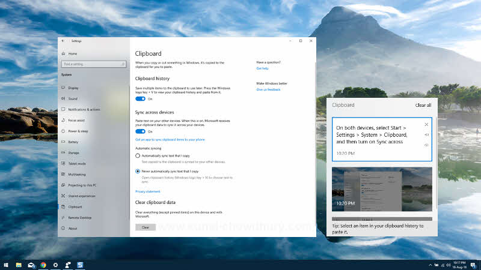Open Settings Home
The height and width of the screenshot is (270, 481).
(70, 53)
